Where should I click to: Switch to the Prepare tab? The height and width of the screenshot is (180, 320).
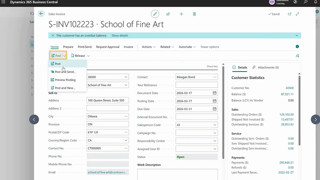(68, 47)
